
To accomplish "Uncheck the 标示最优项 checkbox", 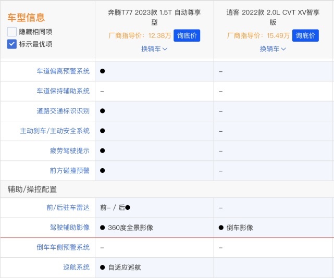I will 11,44.
